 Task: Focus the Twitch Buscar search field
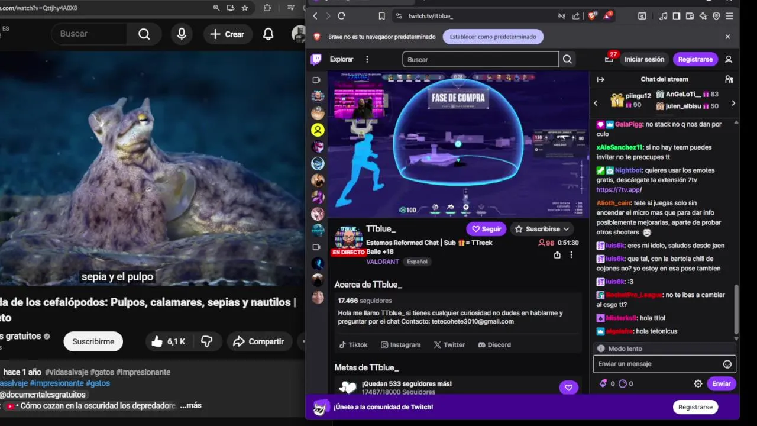click(x=480, y=59)
